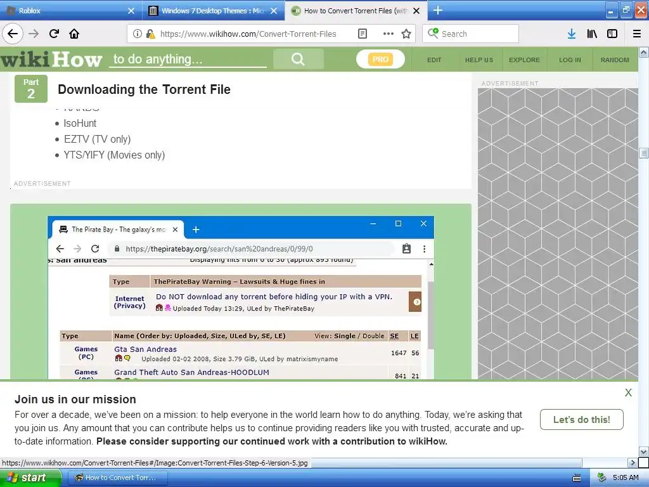This screenshot has width=649, height=487.
Task: Click the URL address field
Action: [x=248, y=34]
